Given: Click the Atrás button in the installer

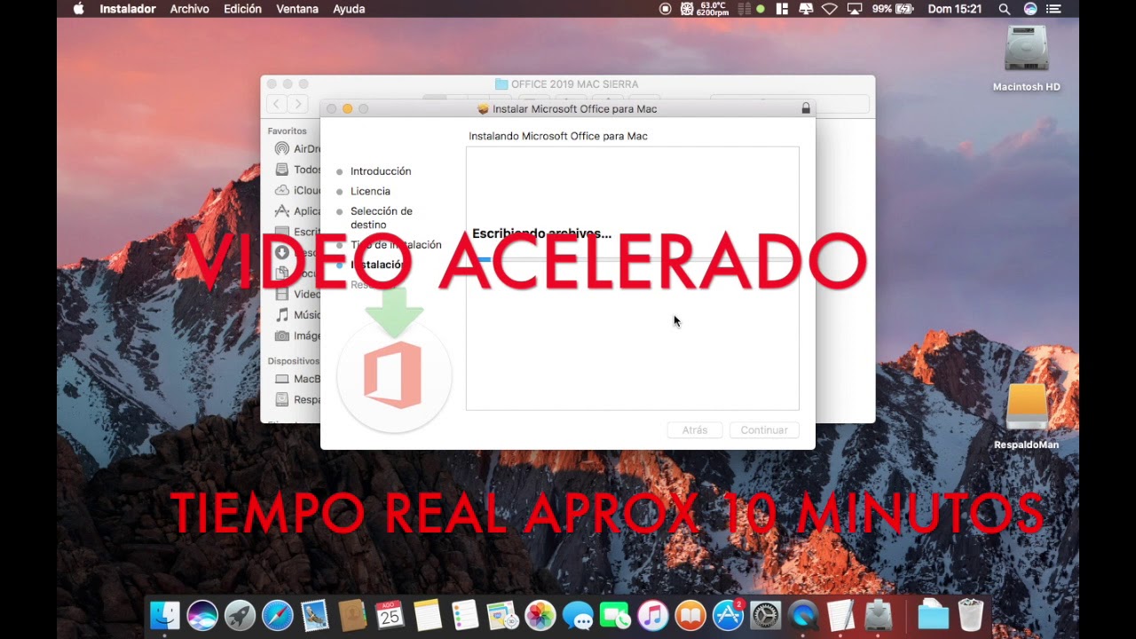Looking at the screenshot, I should coord(695,430).
